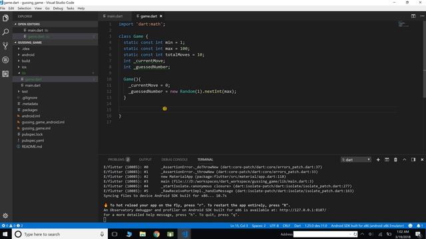Close the terminal panel
The width and height of the screenshot is (426, 239).
click(422, 160)
